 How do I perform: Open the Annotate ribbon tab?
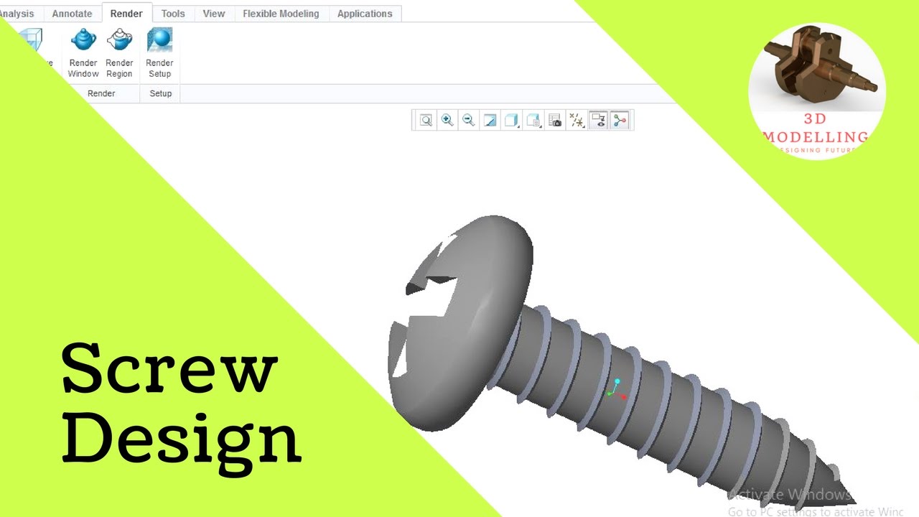coord(72,14)
